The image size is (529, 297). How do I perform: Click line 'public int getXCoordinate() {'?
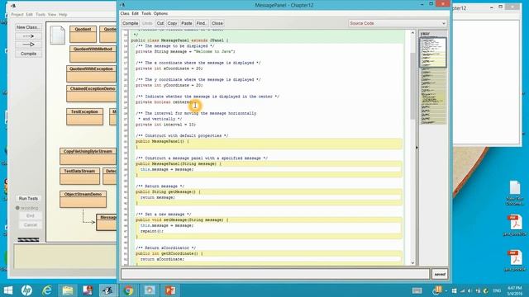169,253
